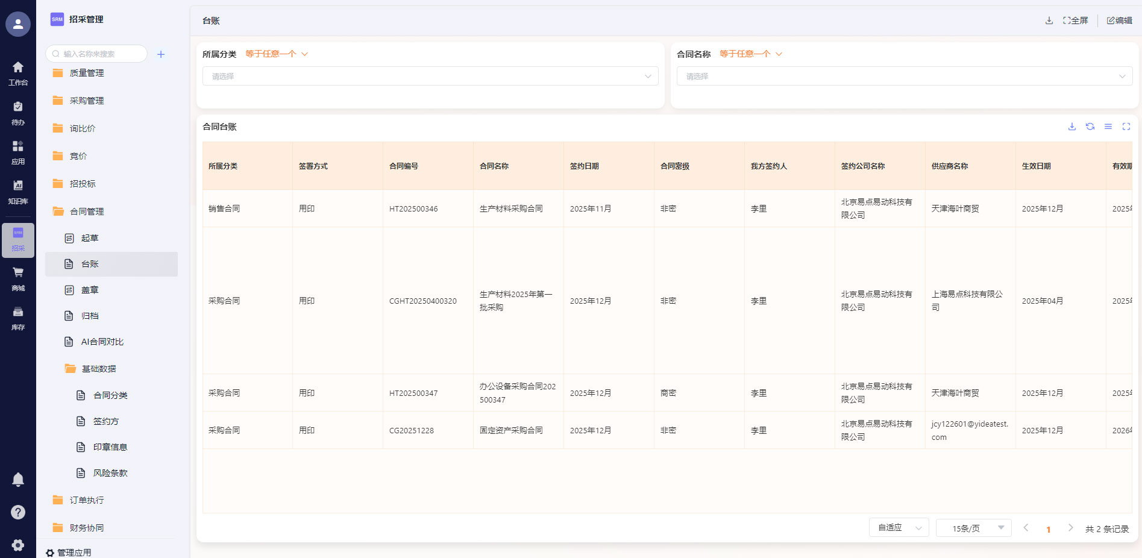This screenshot has height=558, width=1142.
Task: Open the 所属分类 selection dropdown
Action: pos(430,77)
